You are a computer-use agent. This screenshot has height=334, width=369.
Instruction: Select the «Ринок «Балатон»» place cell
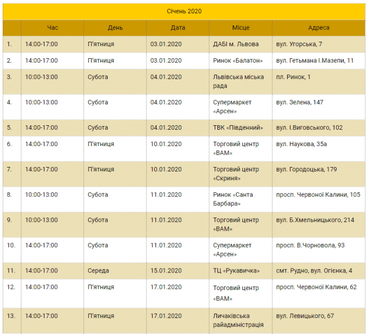click(x=238, y=60)
